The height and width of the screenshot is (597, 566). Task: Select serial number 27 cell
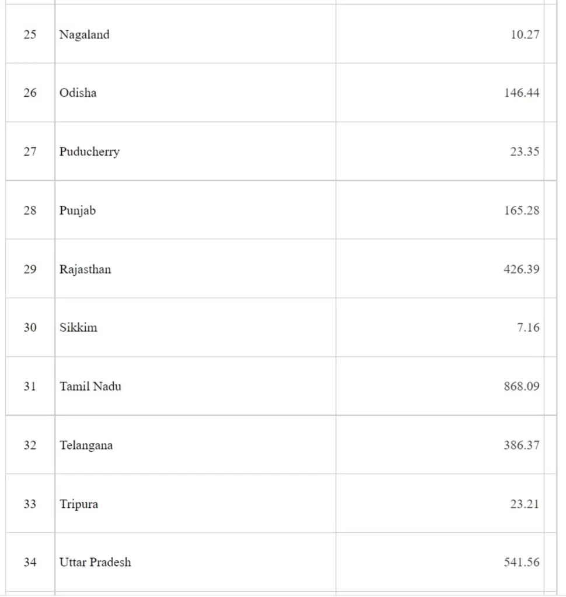coord(30,152)
